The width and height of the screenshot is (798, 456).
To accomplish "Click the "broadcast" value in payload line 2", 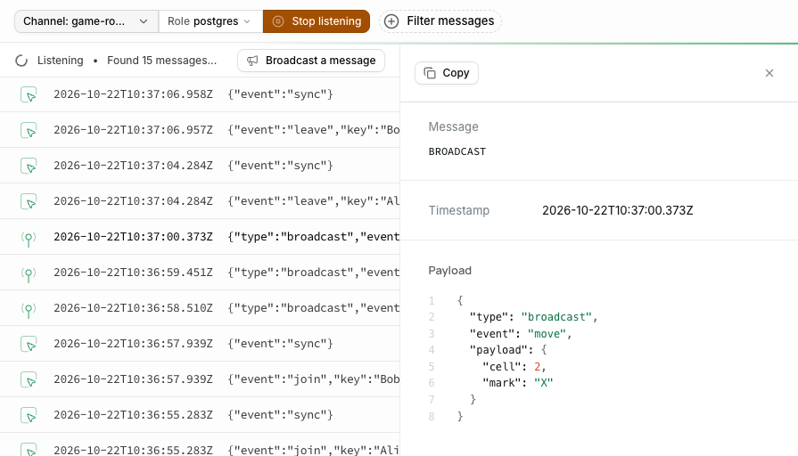I will click(556, 317).
